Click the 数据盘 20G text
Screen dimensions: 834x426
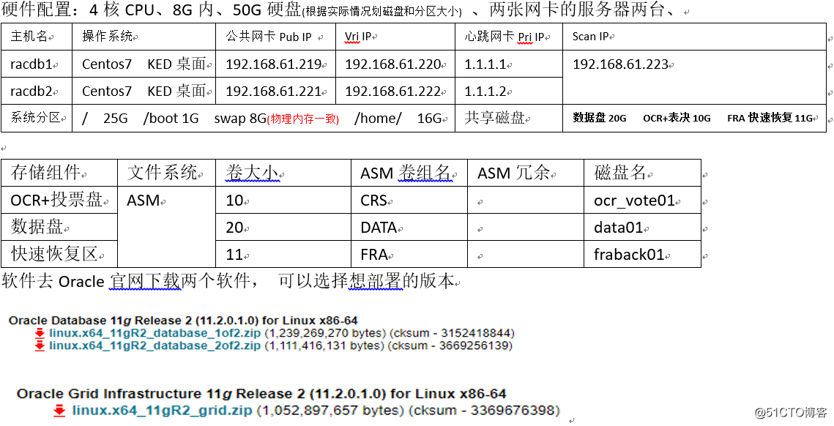click(600, 118)
